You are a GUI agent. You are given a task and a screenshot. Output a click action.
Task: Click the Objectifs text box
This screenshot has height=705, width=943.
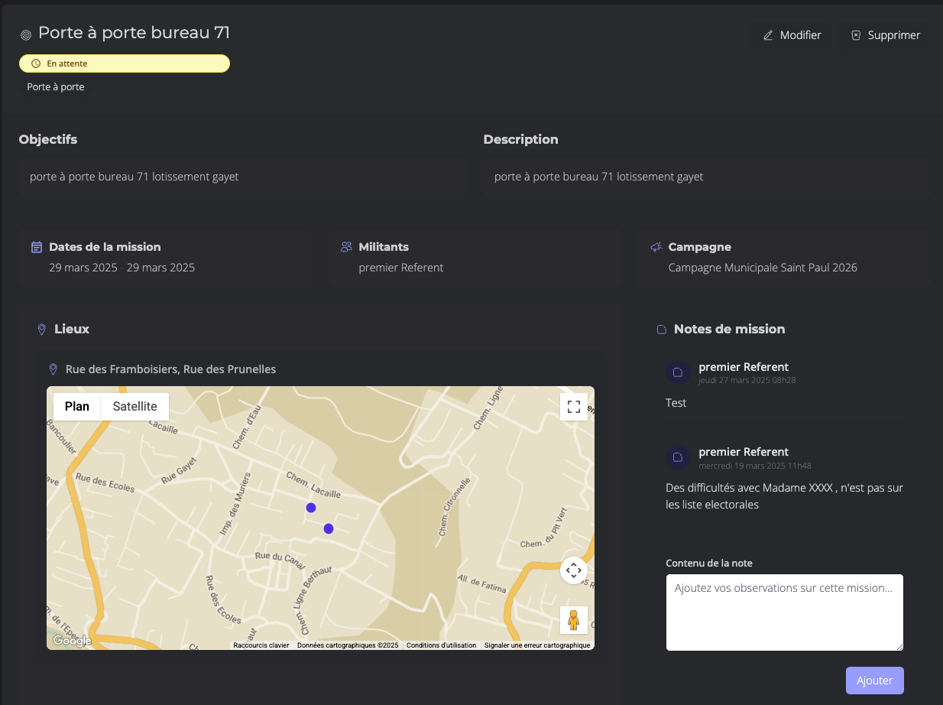pos(243,177)
